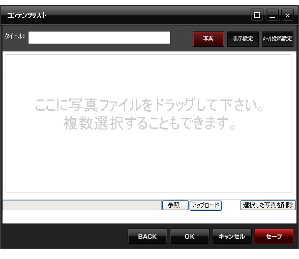Click the file path field beside 参照
The width and height of the screenshot is (299, 259).
pos(82,205)
